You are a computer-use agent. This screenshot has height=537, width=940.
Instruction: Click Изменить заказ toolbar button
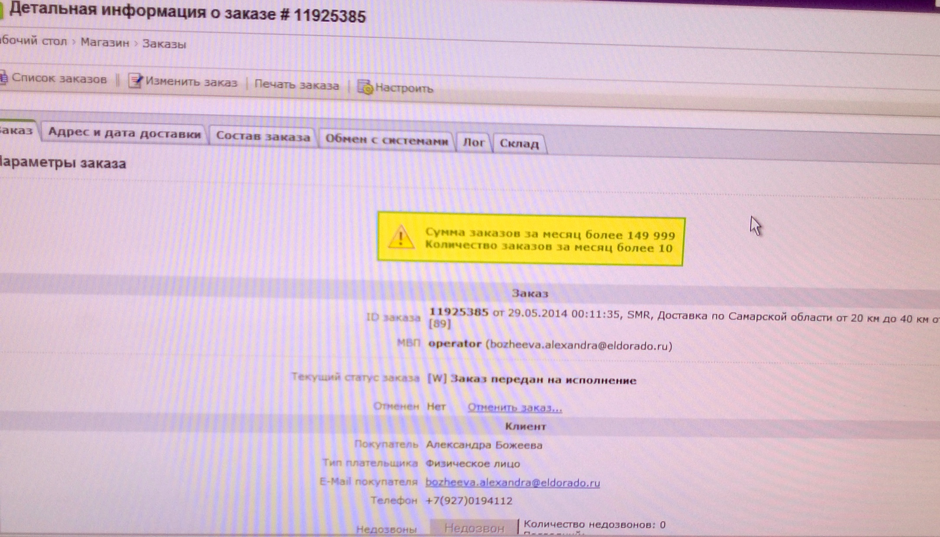[191, 82]
